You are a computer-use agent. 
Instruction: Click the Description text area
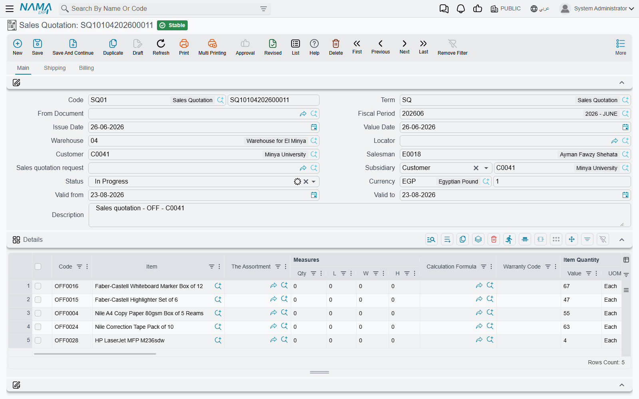(359, 215)
